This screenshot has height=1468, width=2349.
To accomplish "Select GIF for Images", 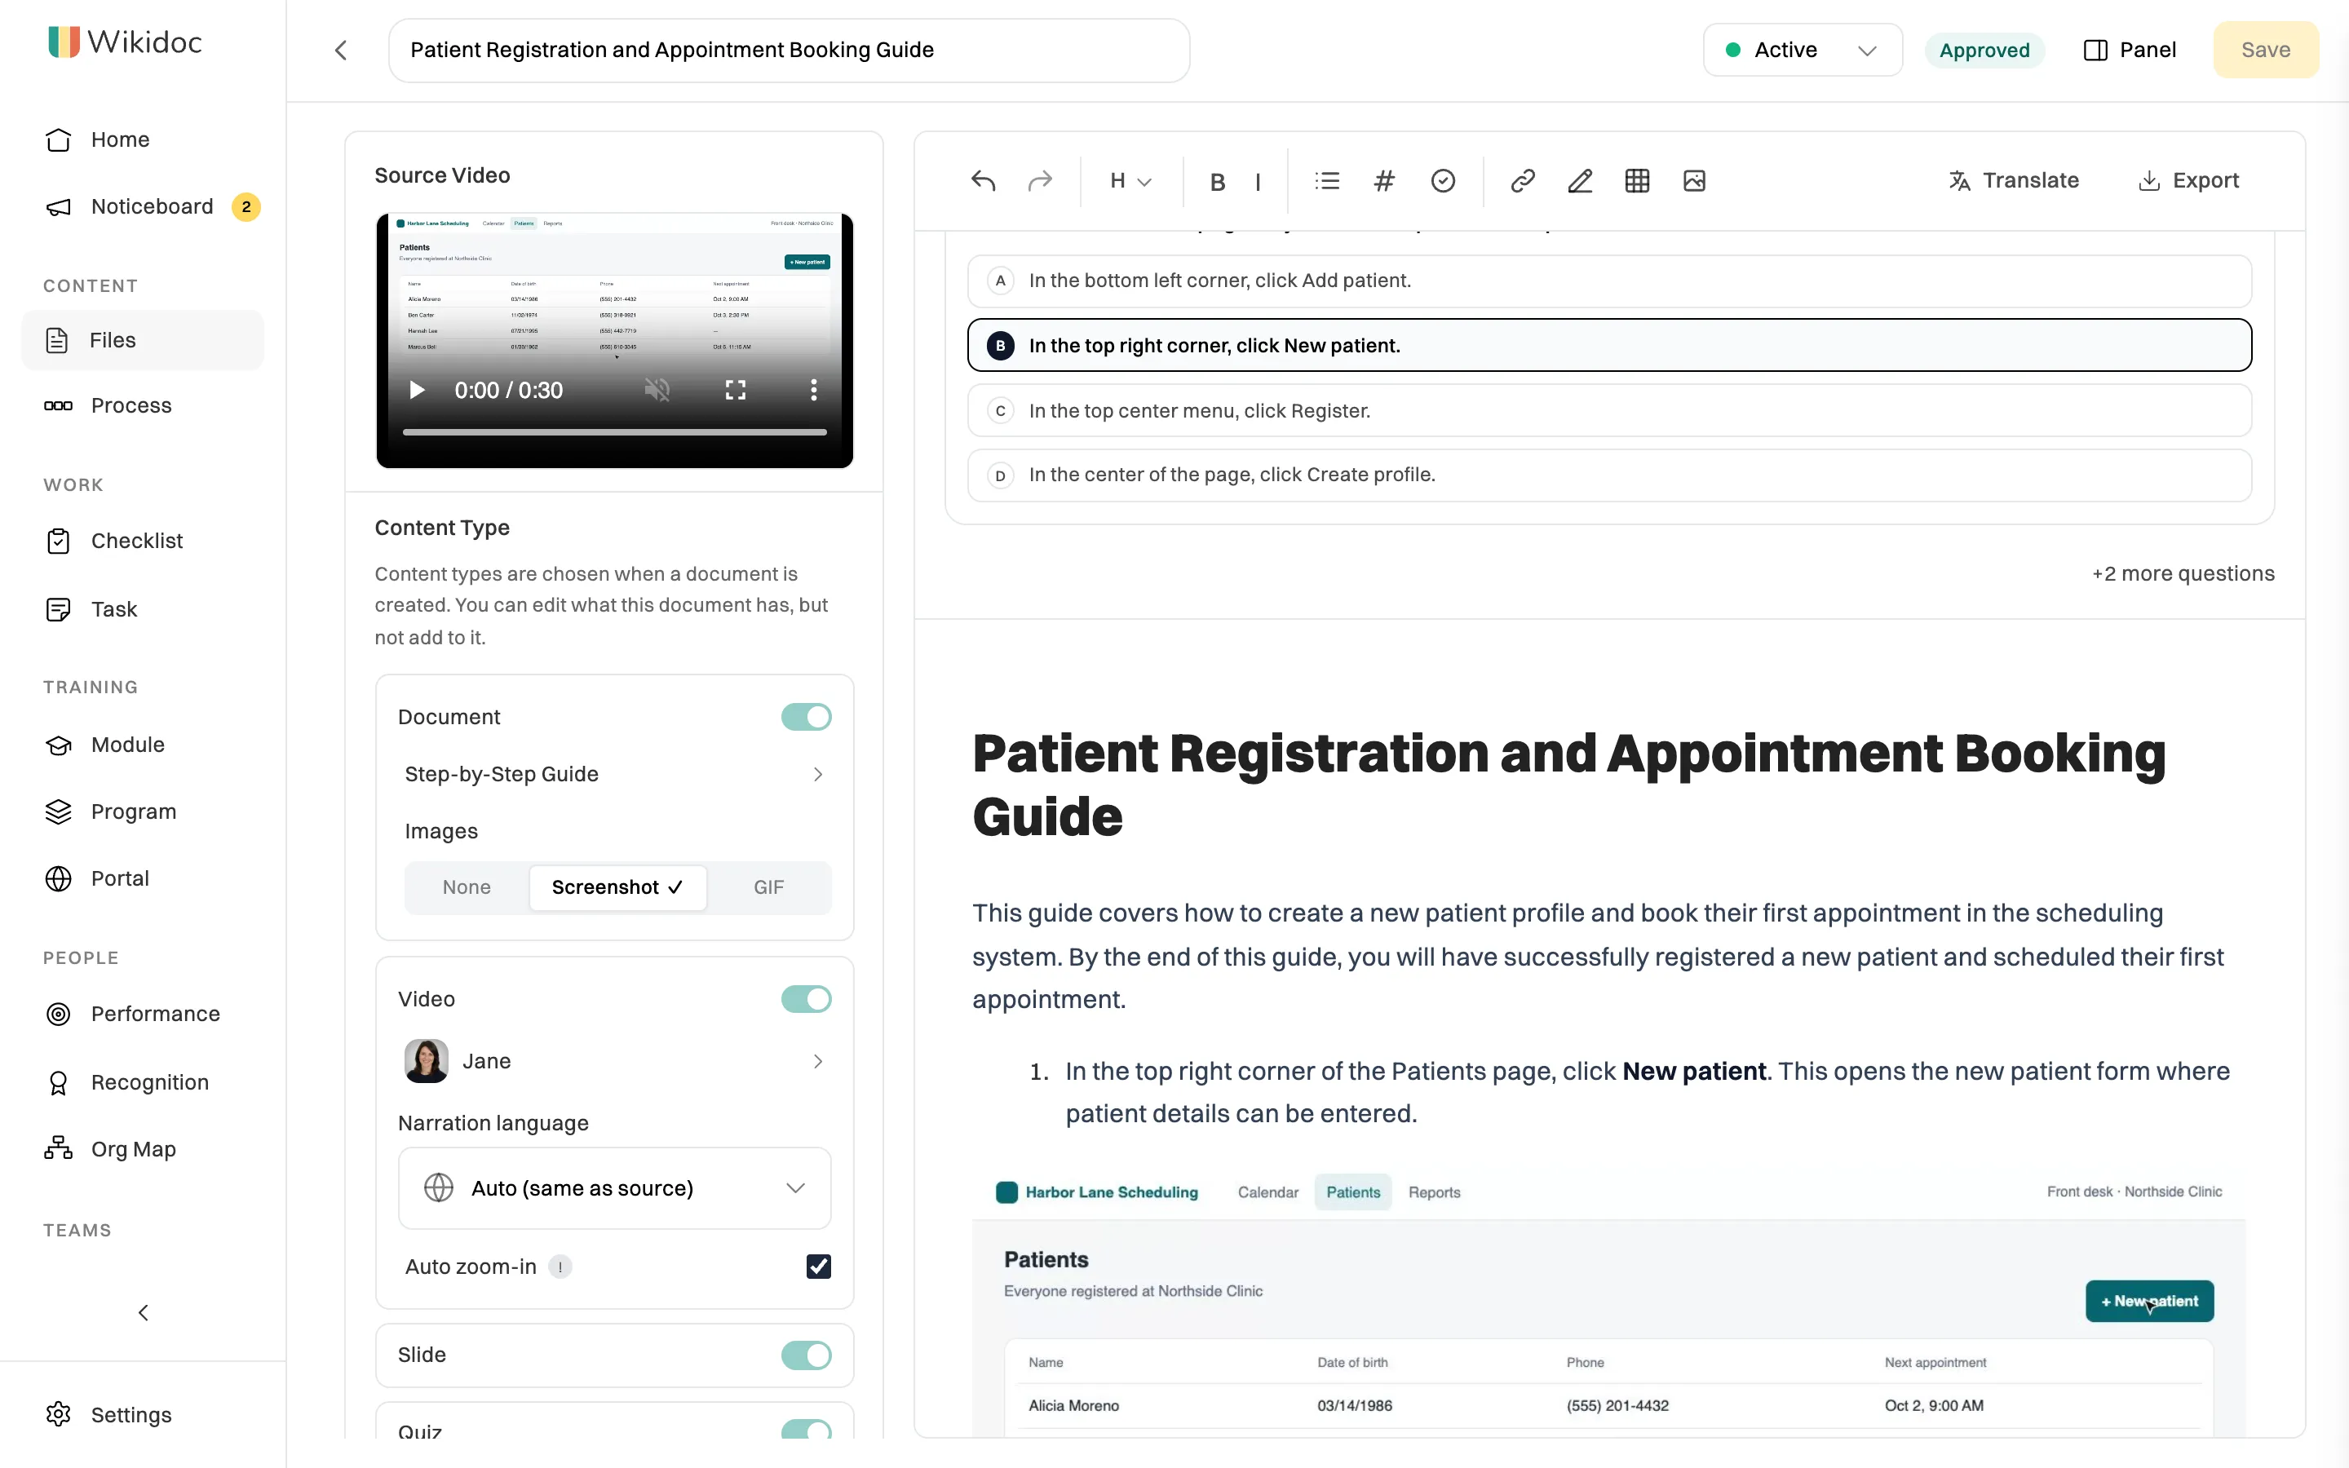I will click(769, 887).
